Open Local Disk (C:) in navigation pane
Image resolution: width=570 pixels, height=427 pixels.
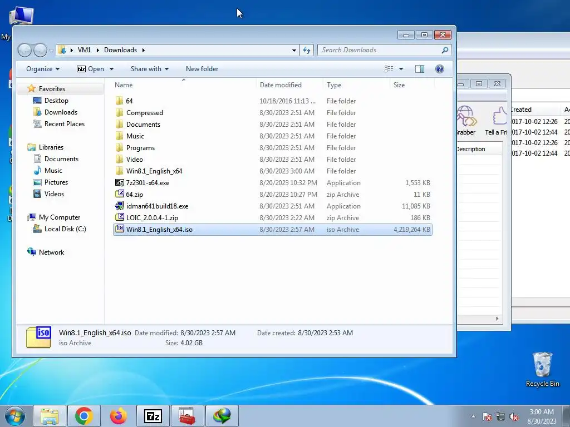coord(65,229)
